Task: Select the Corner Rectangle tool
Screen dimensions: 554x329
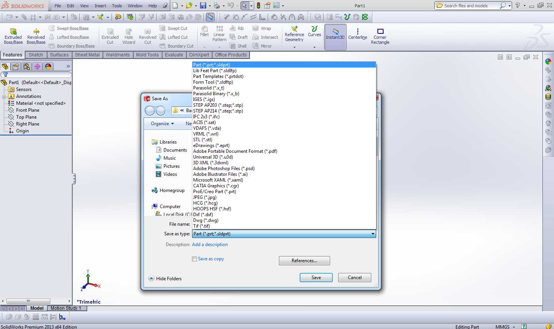Action: pyautogui.click(x=380, y=36)
